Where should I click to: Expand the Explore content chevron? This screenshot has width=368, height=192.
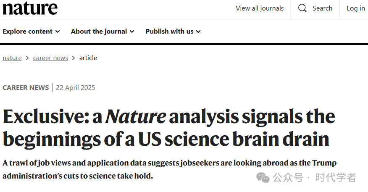tap(58, 32)
